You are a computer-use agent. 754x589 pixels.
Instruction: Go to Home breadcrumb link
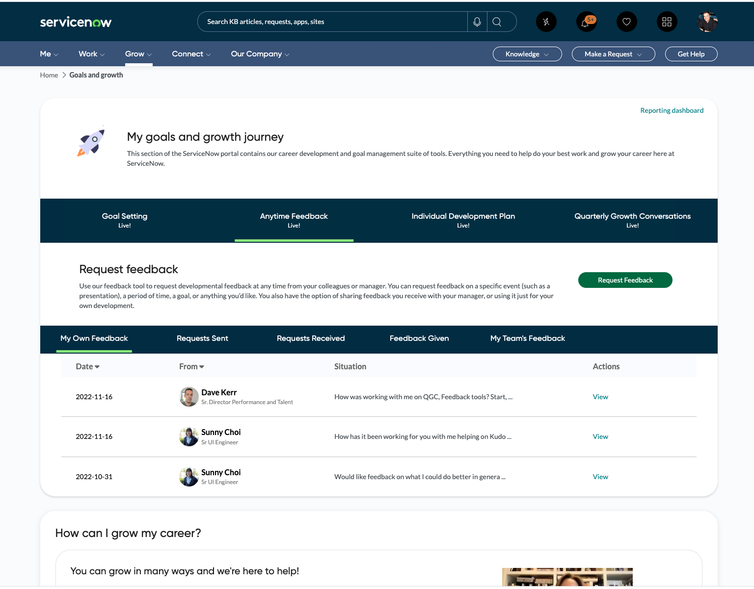49,75
